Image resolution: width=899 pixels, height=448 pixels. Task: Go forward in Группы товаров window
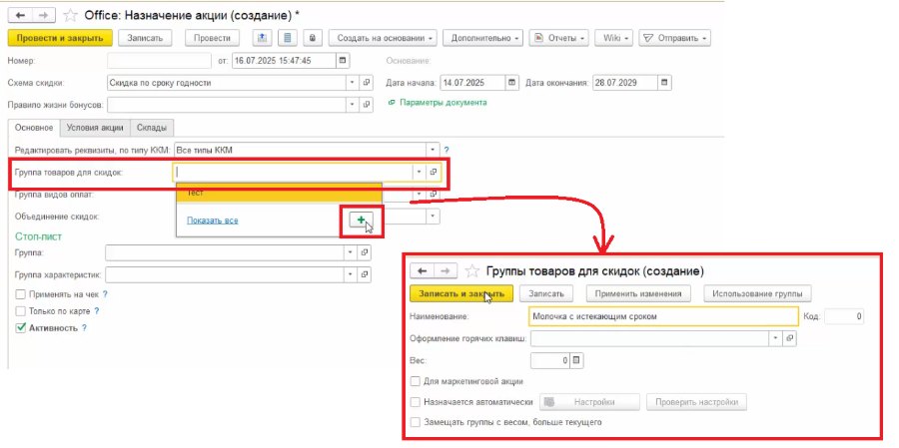(447, 270)
